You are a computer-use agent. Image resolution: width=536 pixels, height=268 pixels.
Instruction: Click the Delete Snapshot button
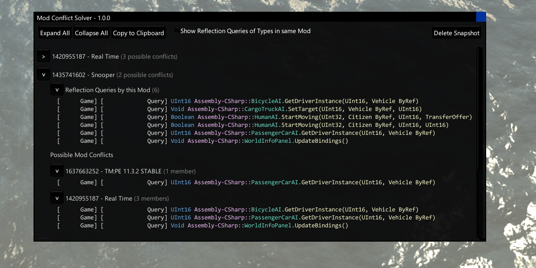click(456, 32)
